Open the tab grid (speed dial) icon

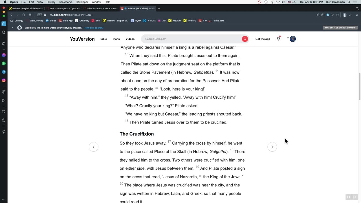tap(30, 15)
